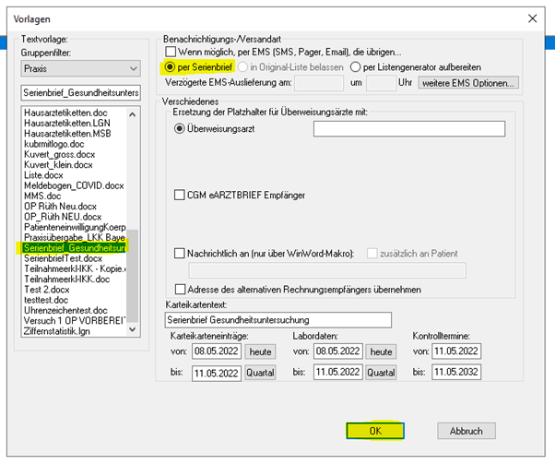Open the Gruppenfilter 'Praxis' dropdown
This screenshot has width=555, height=464.
pos(131,68)
